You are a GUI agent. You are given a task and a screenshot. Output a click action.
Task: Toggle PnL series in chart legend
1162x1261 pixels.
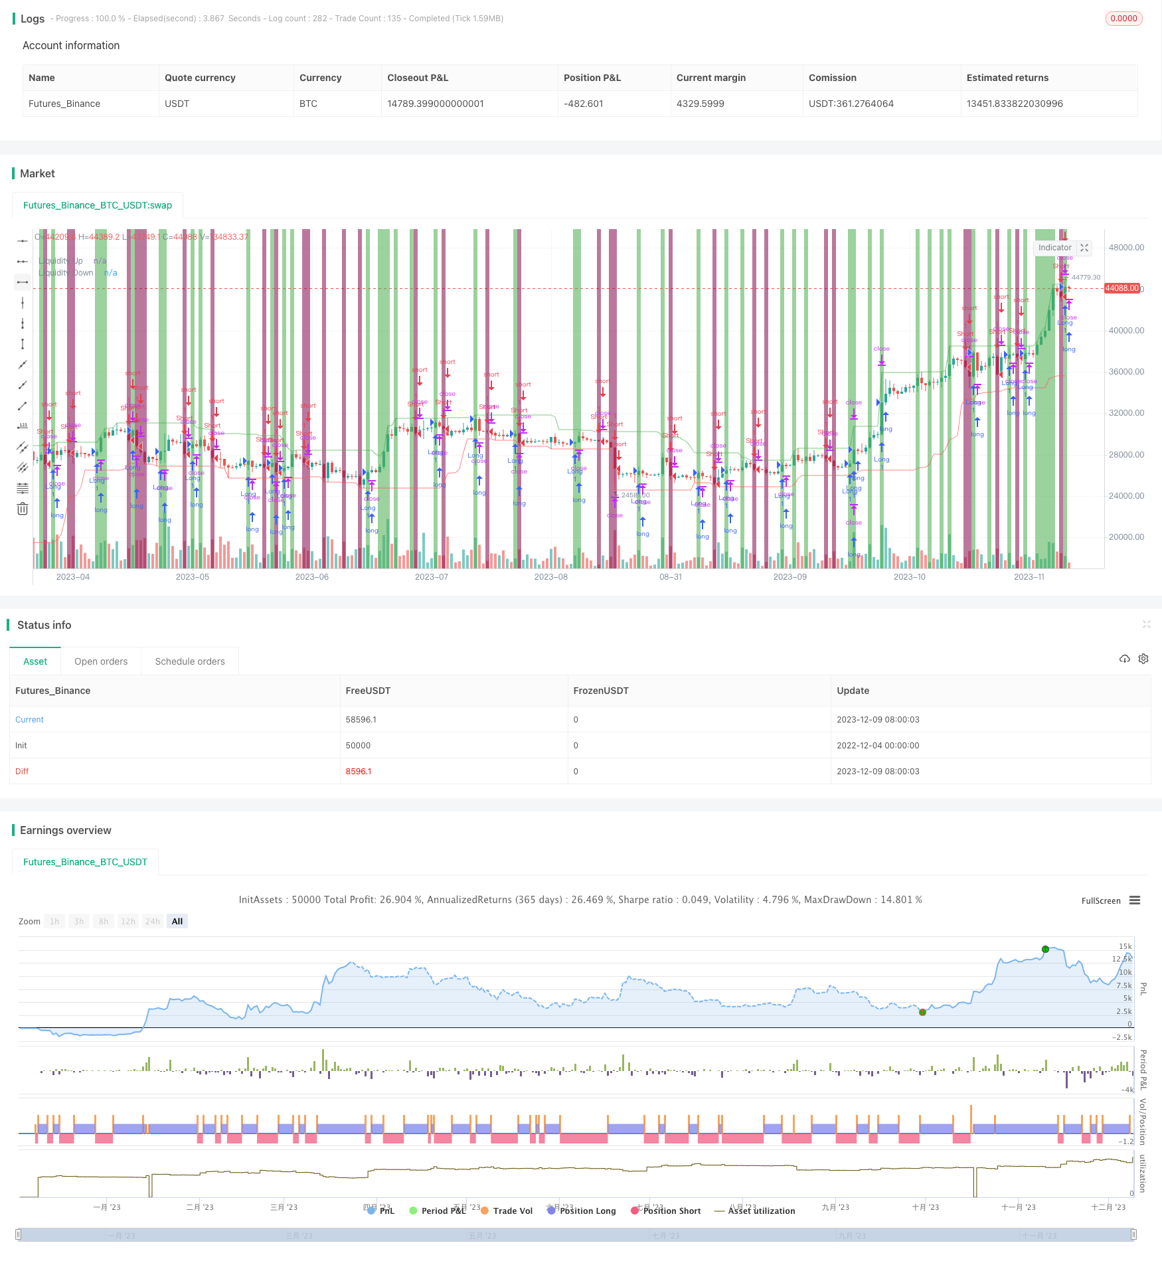(380, 1211)
